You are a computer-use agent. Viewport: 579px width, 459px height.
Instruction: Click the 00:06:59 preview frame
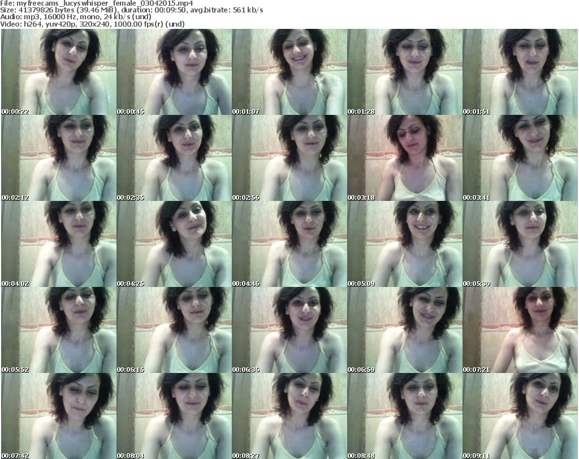point(405,329)
